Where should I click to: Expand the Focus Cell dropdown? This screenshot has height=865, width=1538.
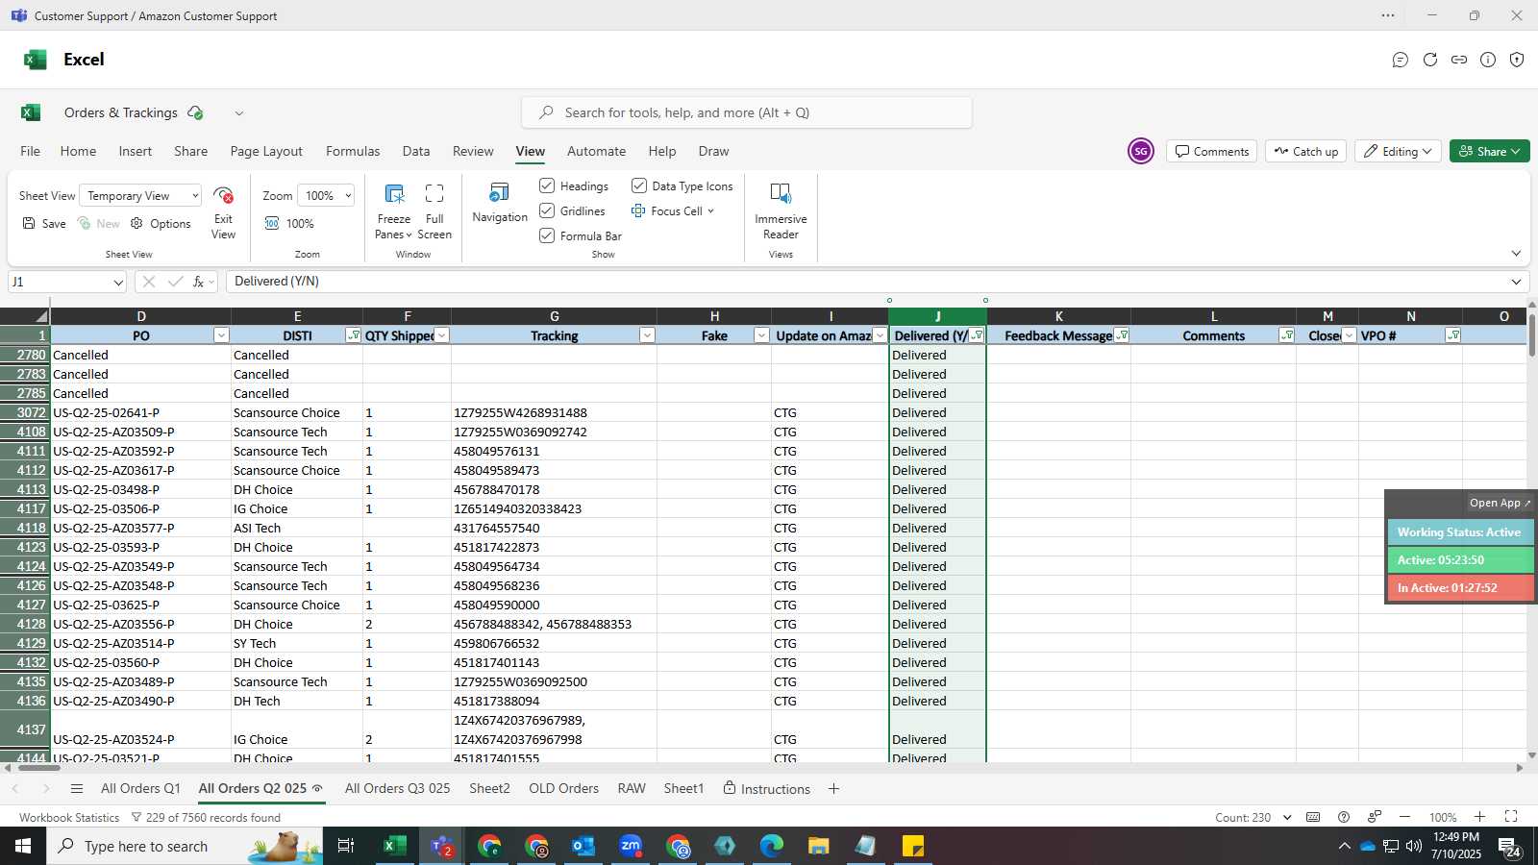click(x=710, y=210)
